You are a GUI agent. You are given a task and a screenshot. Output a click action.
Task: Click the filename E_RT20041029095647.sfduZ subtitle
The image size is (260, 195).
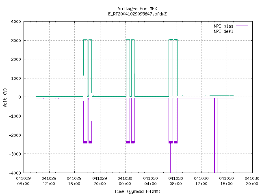coord(137,14)
